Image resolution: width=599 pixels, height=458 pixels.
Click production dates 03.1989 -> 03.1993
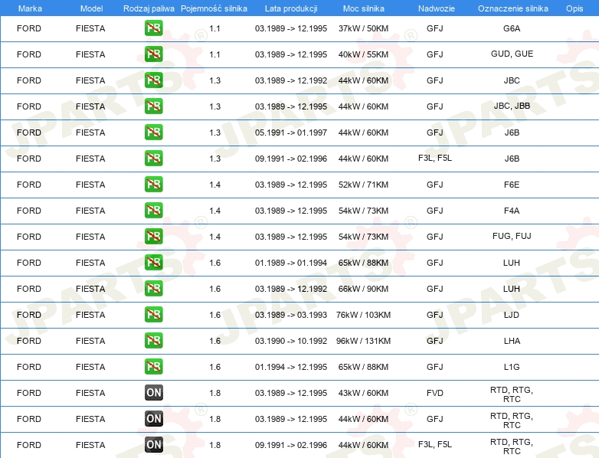click(x=291, y=315)
